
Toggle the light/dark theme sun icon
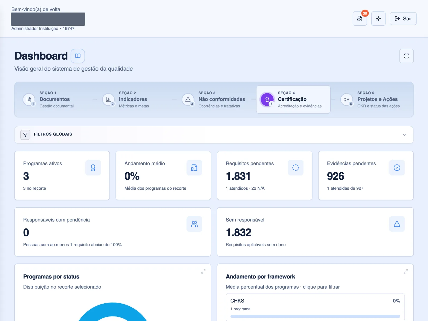coord(378,18)
